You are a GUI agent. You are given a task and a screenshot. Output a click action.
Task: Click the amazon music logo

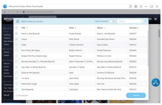tap(8, 19)
